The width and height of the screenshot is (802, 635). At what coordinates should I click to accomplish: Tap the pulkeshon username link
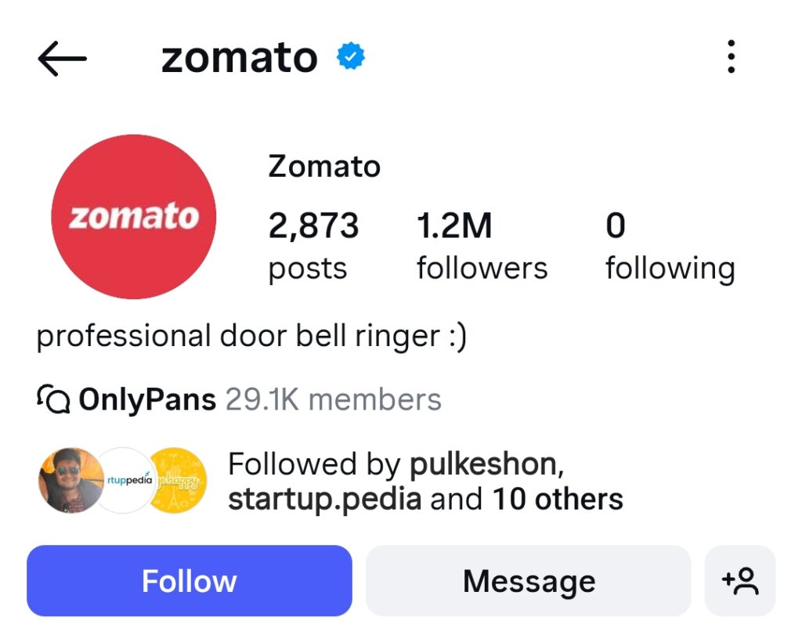(x=486, y=464)
